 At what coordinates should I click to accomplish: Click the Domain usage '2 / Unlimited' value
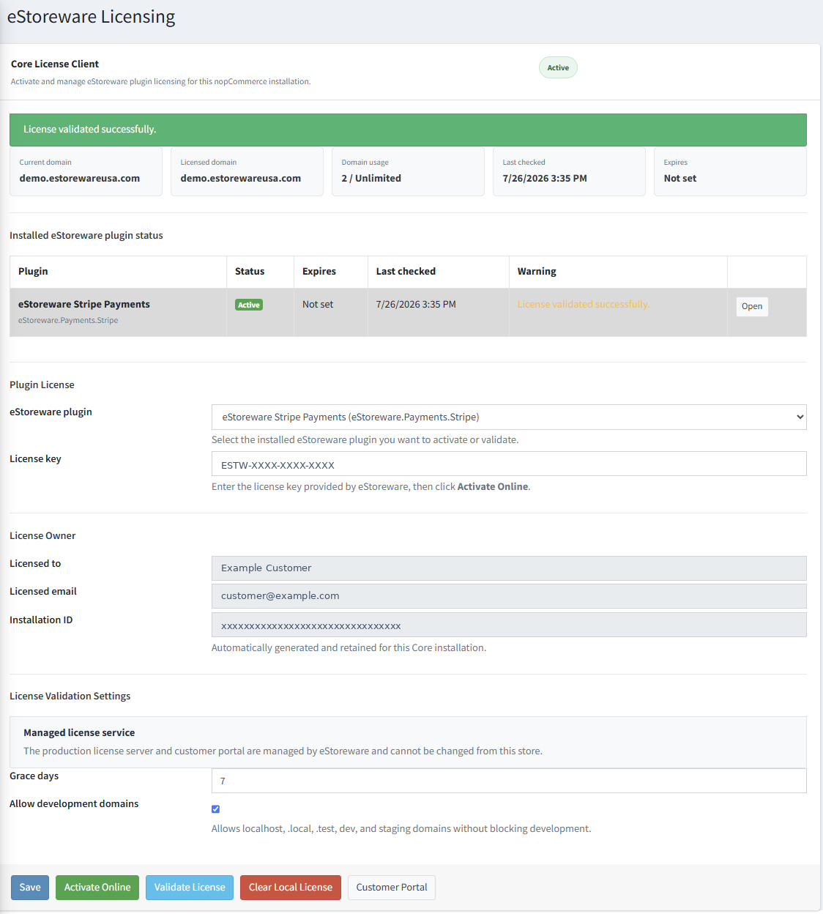(x=371, y=178)
